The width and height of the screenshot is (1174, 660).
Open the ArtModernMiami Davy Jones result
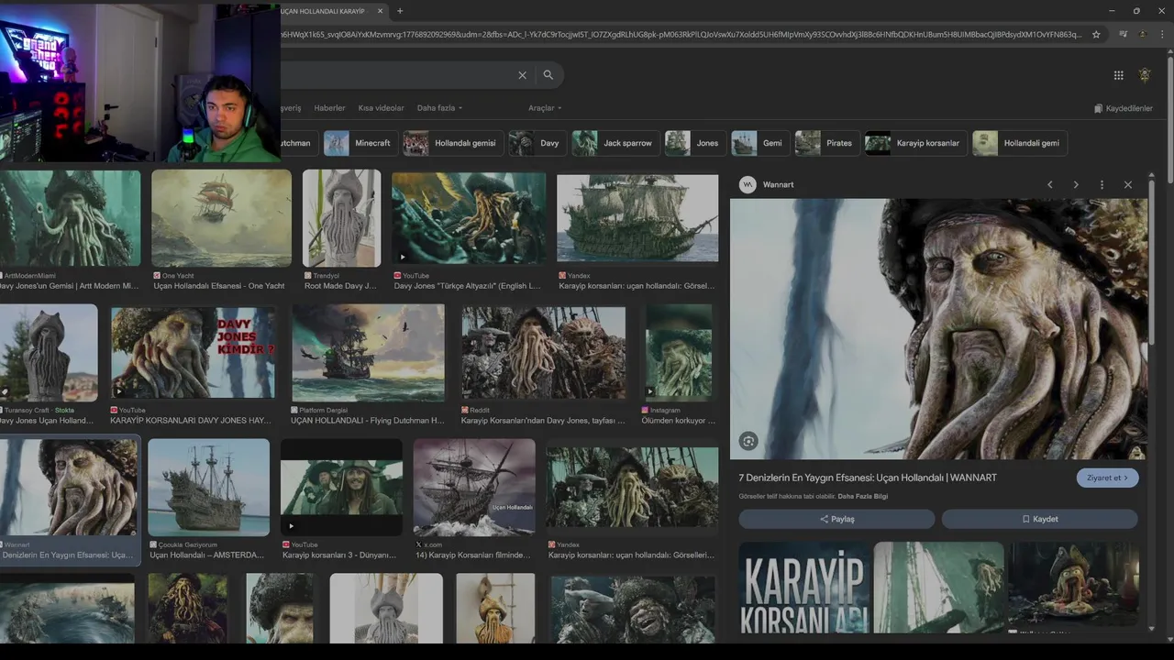click(x=71, y=218)
